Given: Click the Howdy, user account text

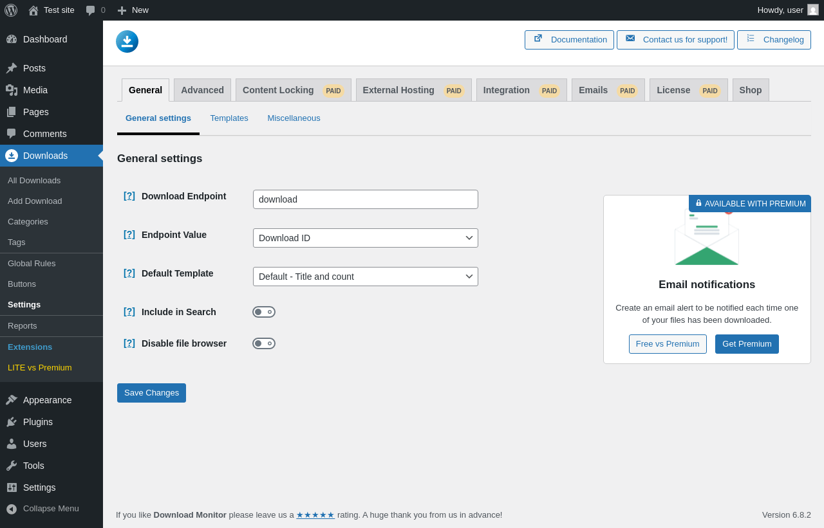Looking at the screenshot, I should 780,10.
